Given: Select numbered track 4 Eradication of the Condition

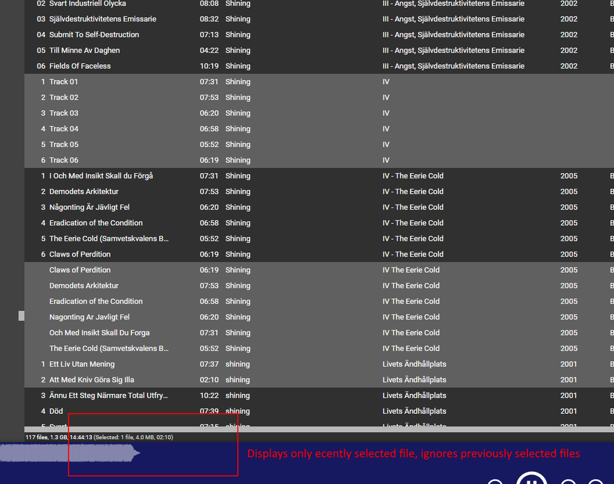Looking at the screenshot, I should point(319,223).
